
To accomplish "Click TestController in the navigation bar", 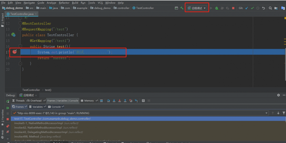I will (143, 8).
